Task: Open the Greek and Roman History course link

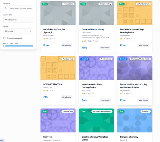Action: [x=93, y=29]
